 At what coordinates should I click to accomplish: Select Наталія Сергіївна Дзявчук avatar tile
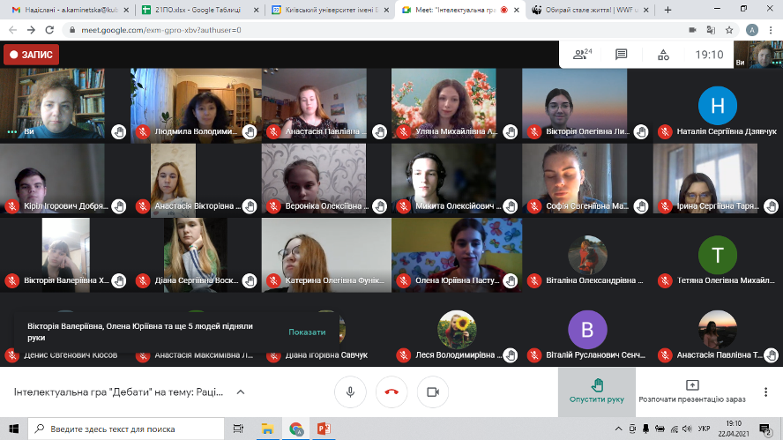718,106
